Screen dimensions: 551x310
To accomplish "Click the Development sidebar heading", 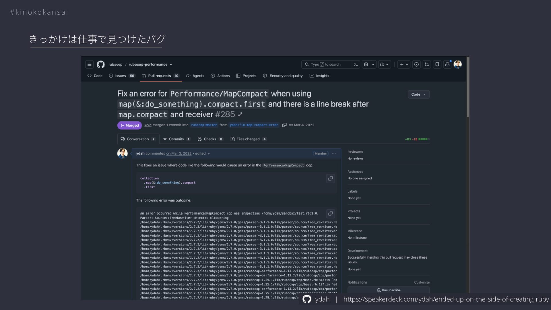I will point(358,251).
